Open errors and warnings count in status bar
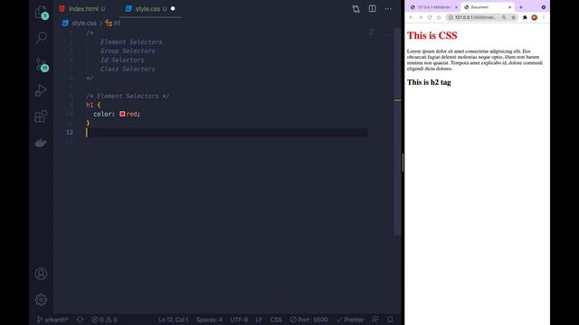 point(105,320)
